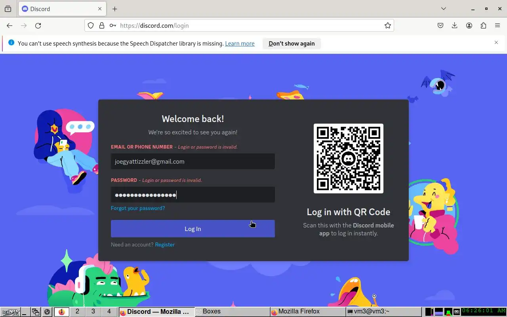Click the forward navigation arrow
Image resolution: width=507 pixels, height=317 pixels.
(x=24, y=25)
